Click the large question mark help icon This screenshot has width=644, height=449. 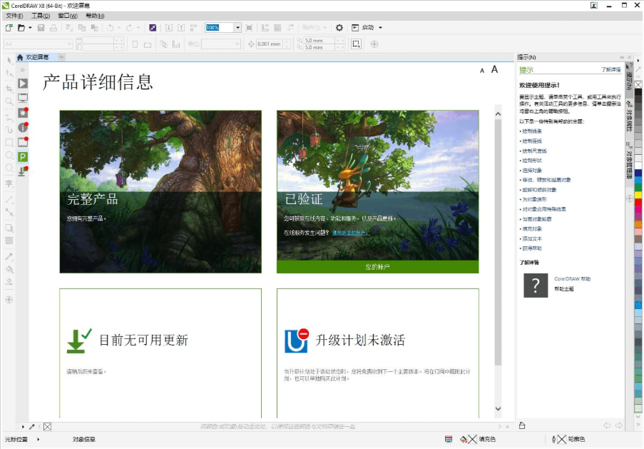tap(536, 284)
